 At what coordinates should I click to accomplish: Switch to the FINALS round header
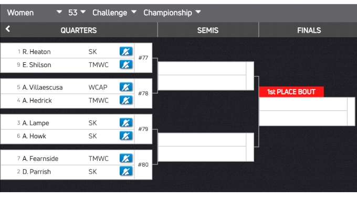pyautogui.click(x=309, y=30)
